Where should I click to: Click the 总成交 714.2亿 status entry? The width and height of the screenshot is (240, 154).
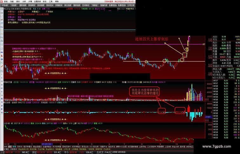click(x=104, y=152)
